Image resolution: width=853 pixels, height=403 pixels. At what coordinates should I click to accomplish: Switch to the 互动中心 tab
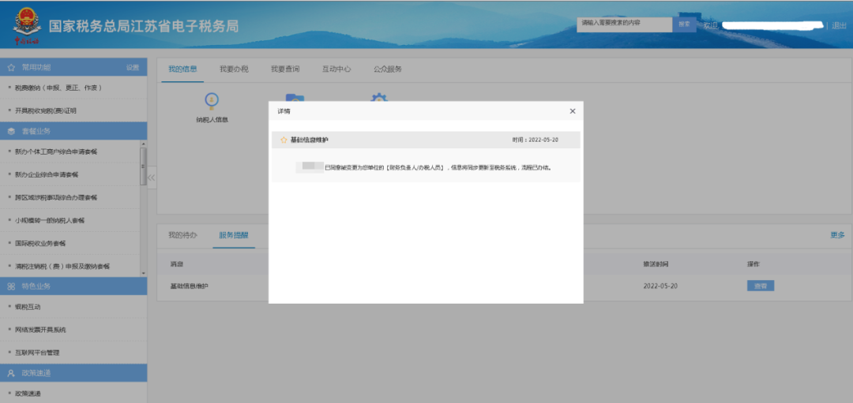pyautogui.click(x=336, y=69)
